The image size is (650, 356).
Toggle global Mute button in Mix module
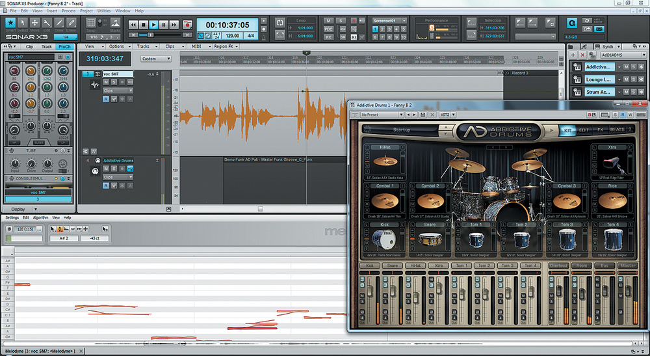[328, 21]
